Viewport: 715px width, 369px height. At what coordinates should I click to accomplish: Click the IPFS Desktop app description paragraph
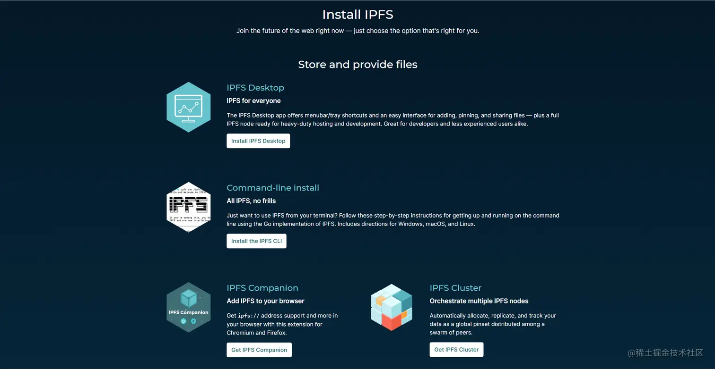click(x=392, y=119)
